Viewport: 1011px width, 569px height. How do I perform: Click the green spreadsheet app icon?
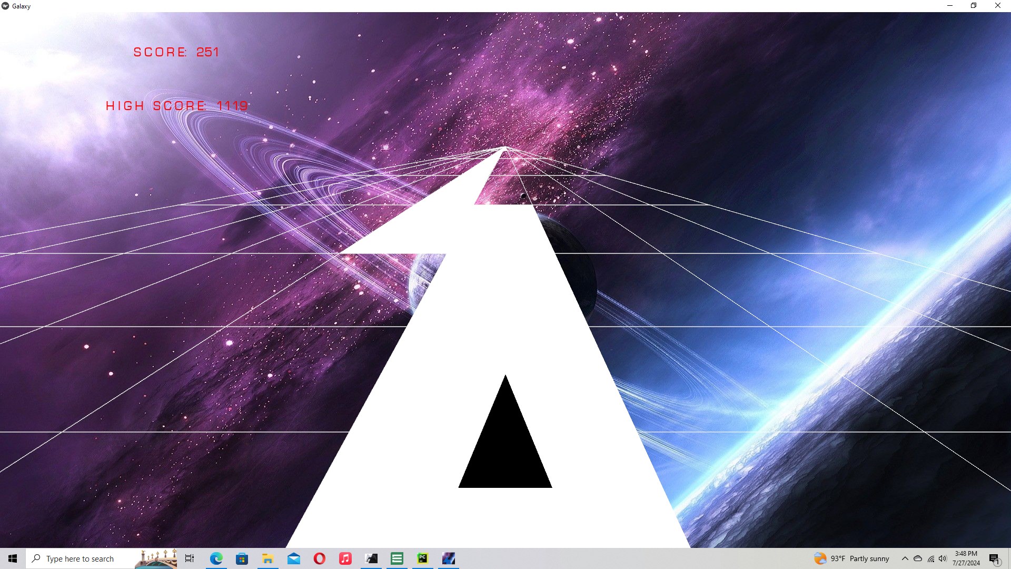coord(397,558)
